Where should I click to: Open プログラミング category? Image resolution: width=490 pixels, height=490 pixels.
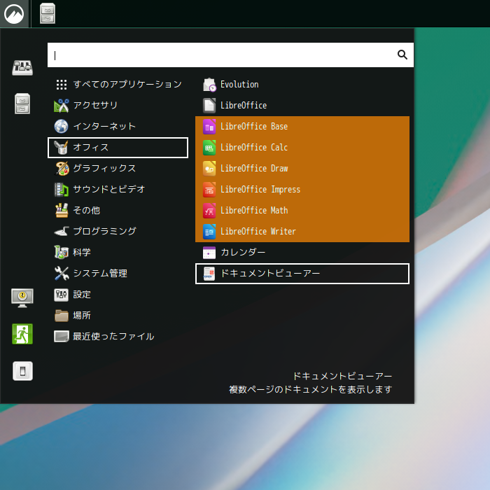[118, 232]
